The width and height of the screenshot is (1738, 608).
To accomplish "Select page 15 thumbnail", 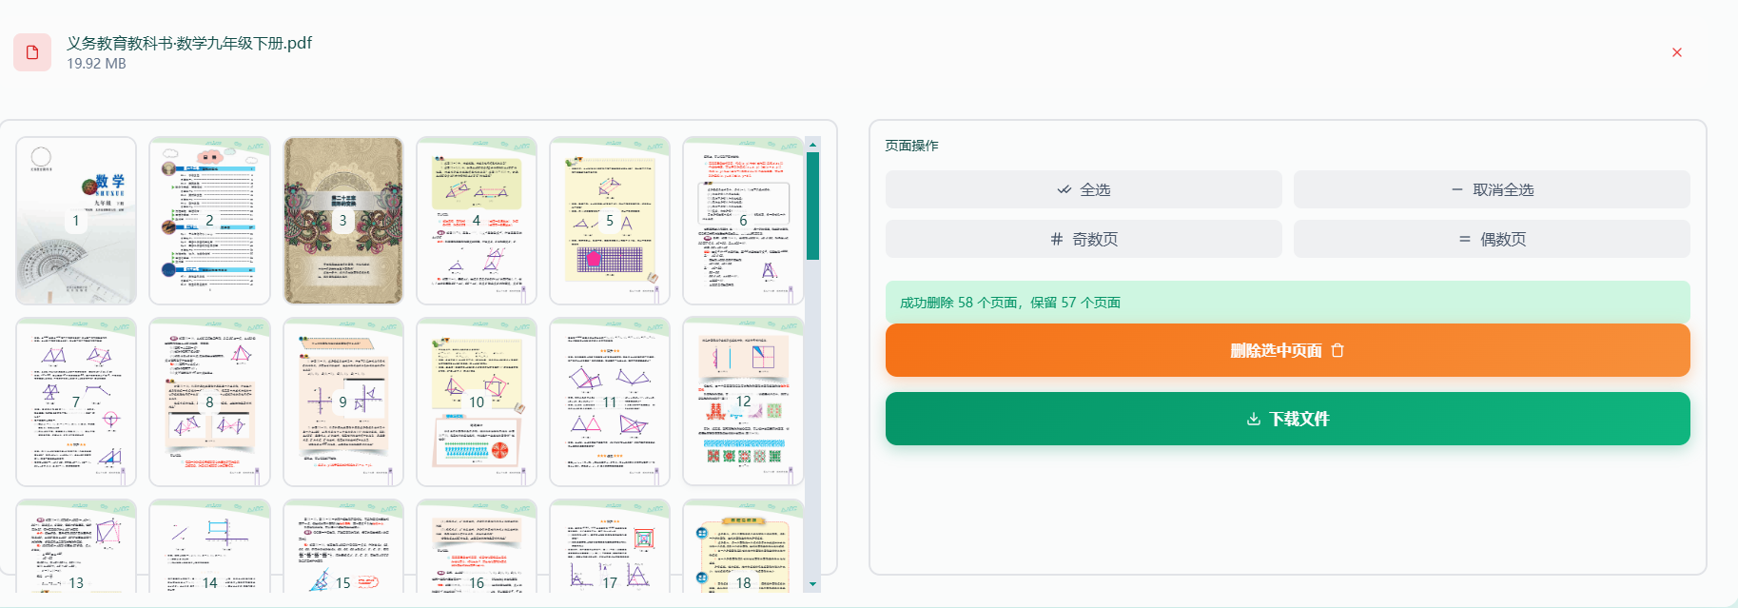I will click(343, 546).
